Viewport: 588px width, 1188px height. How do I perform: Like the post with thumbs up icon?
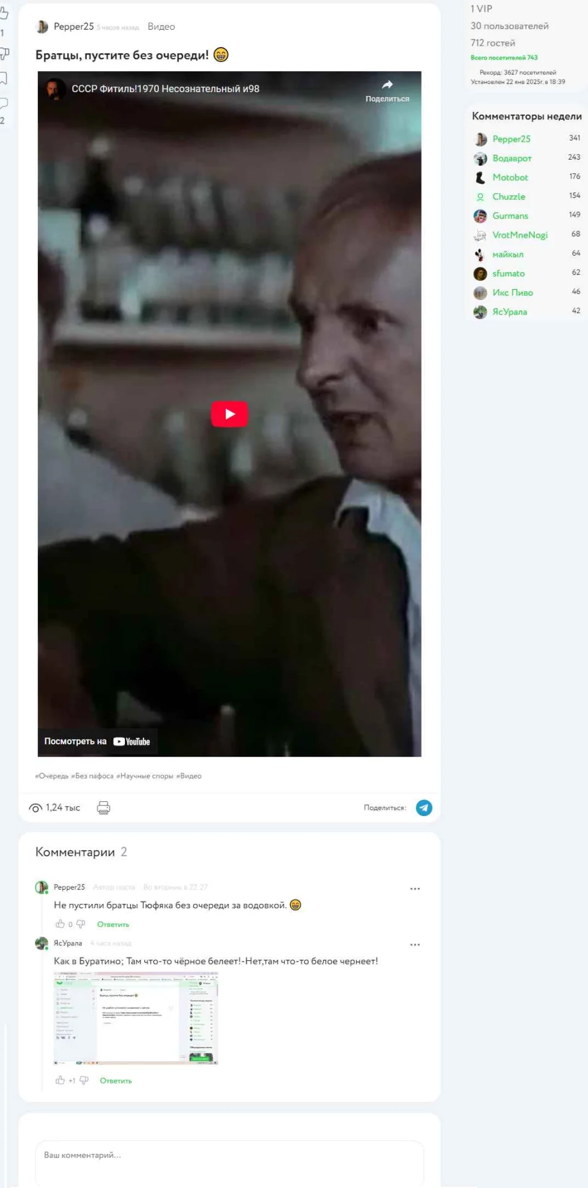click(4, 14)
